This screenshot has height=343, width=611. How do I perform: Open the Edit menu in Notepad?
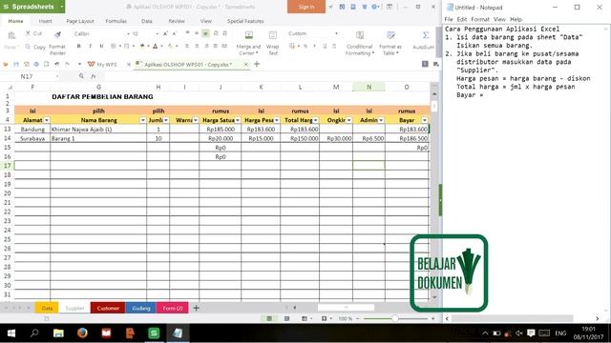tap(462, 19)
